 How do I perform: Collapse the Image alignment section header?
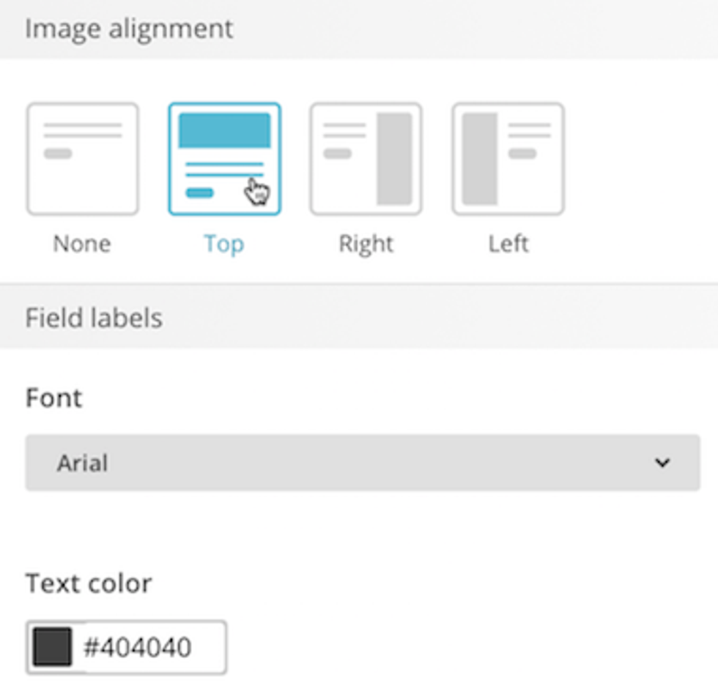coord(129,29)
